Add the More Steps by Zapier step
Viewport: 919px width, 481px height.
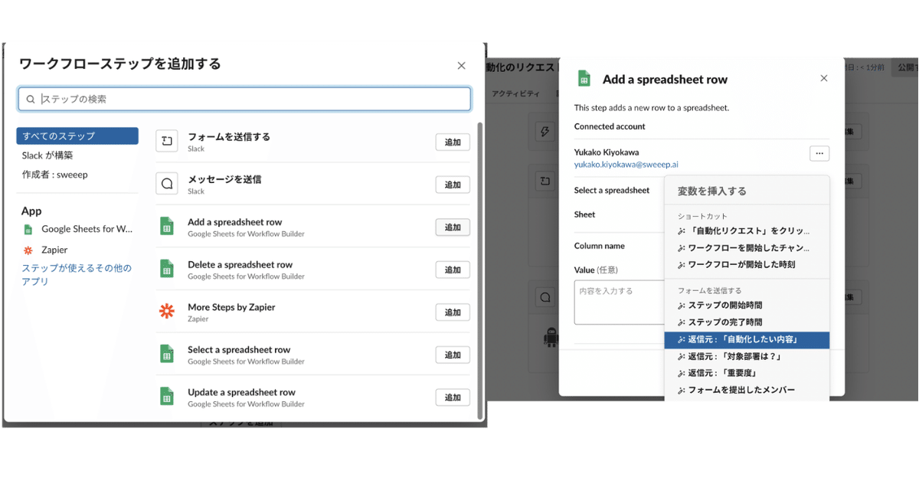[x=453, y=312]
